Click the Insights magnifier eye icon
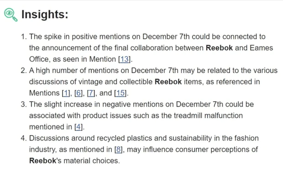 11,15
